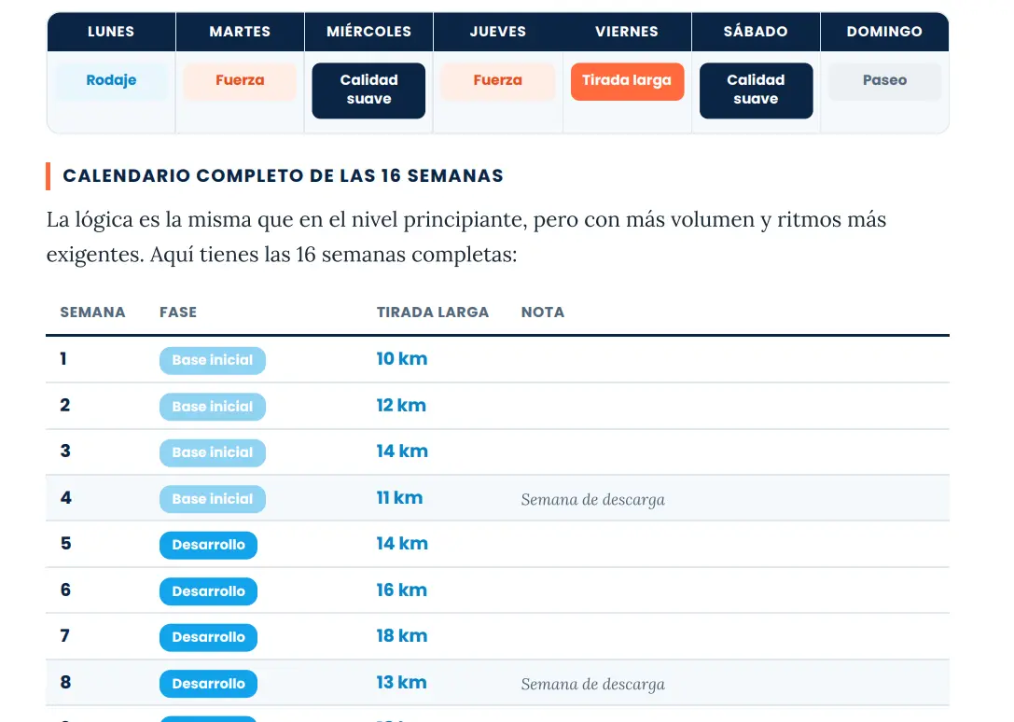
Task: Click the 18 km value
Action: (x=402, y=636)
